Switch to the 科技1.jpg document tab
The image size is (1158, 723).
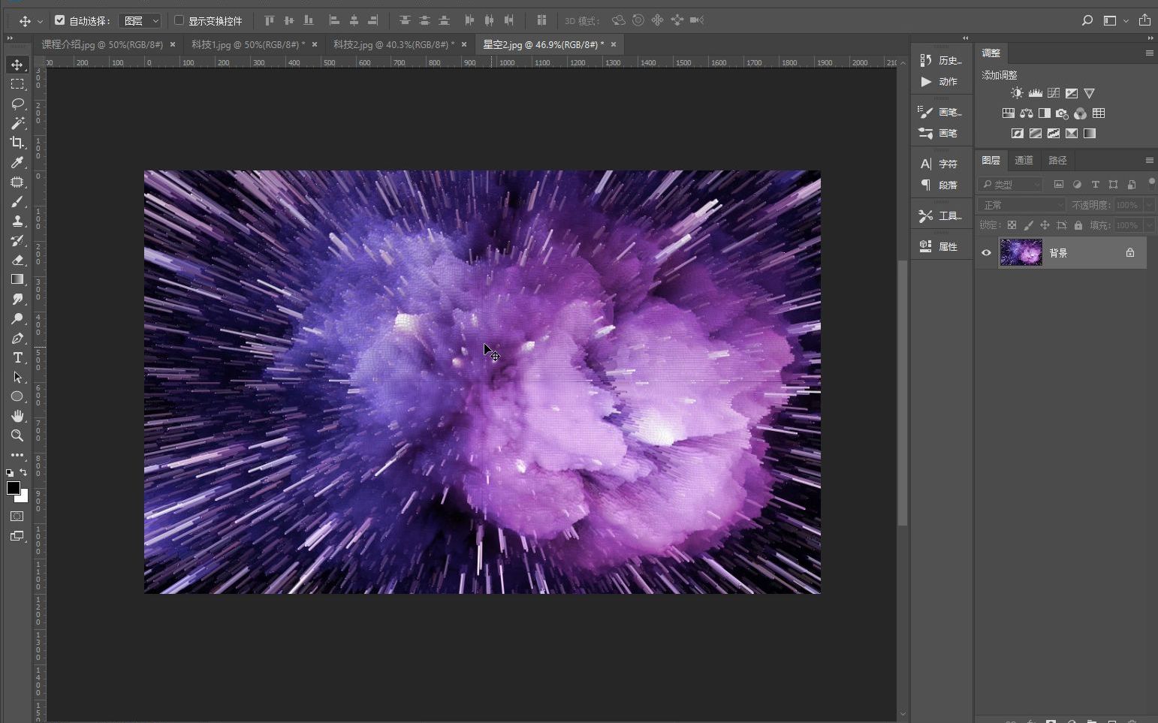click(246, 44)
